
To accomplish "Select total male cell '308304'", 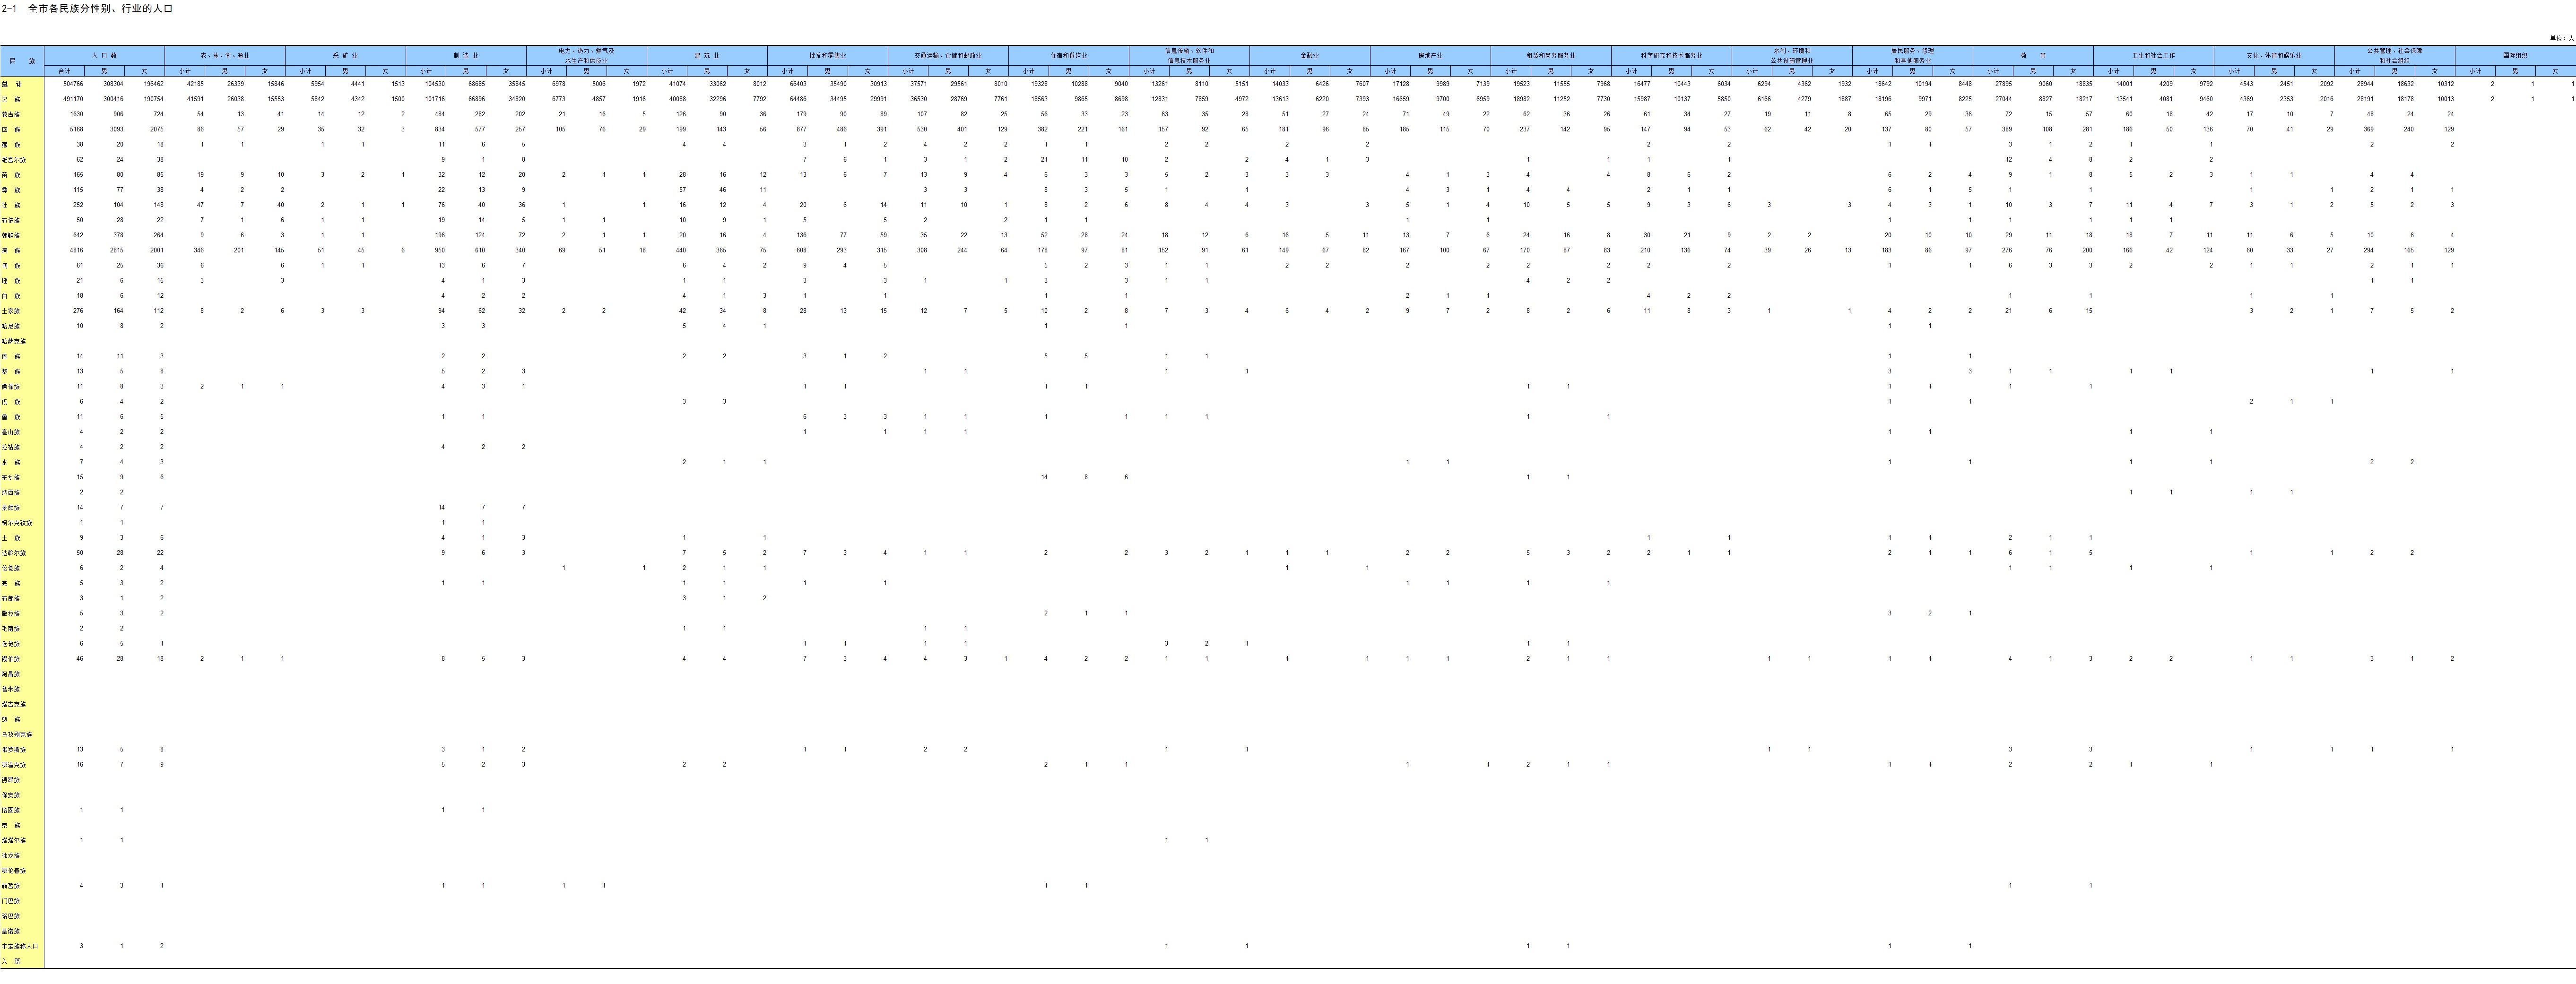I will (x=113, y=84).
